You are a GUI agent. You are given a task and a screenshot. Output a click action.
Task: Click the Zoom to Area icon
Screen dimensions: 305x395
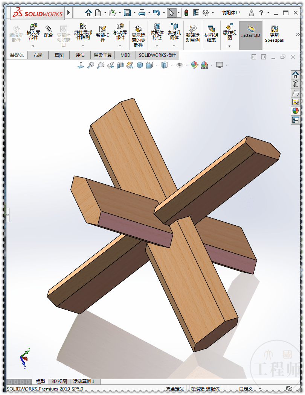click(101, 65)
